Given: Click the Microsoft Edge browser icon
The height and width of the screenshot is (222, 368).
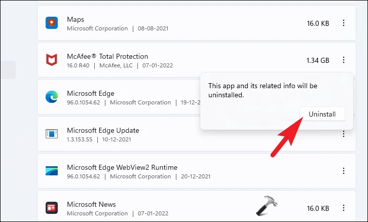Looking at the screenshot, I should pos(52,97).
